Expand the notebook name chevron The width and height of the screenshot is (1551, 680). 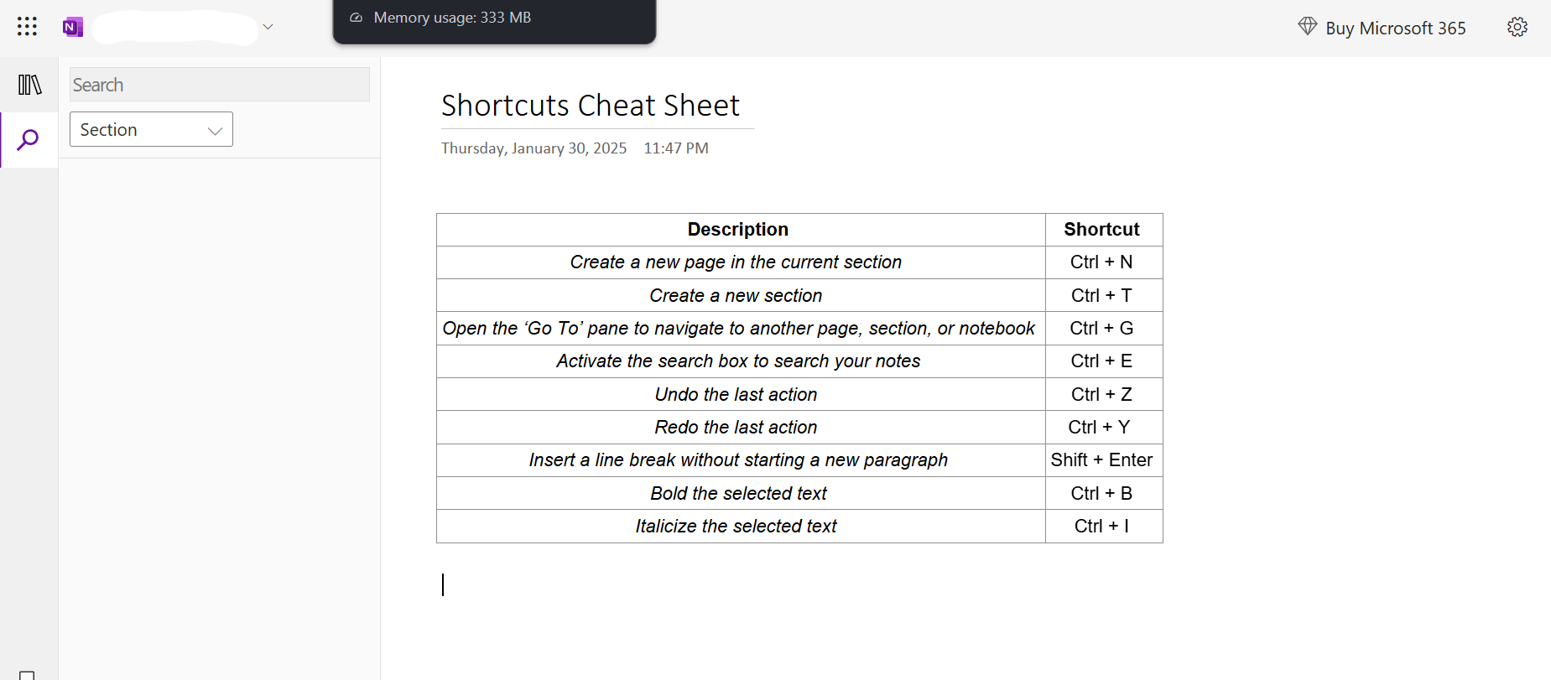point(267,26)
